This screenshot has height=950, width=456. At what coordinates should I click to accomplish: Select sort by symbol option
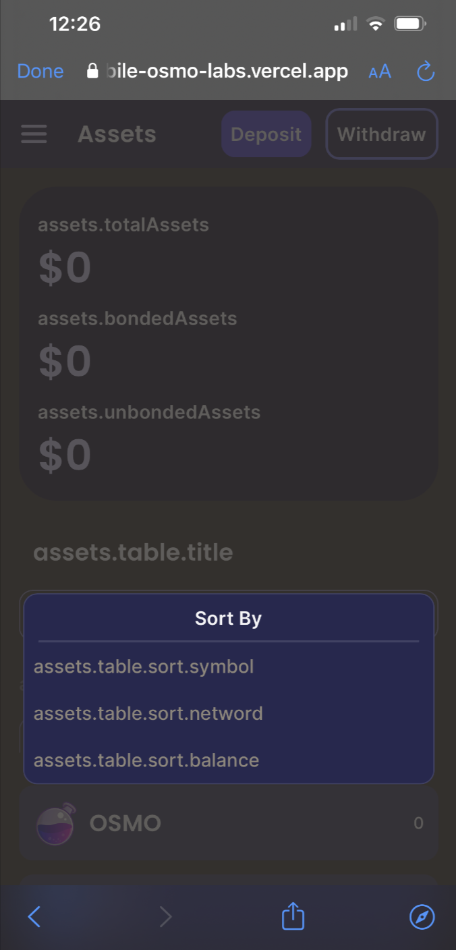coord(144,667)
